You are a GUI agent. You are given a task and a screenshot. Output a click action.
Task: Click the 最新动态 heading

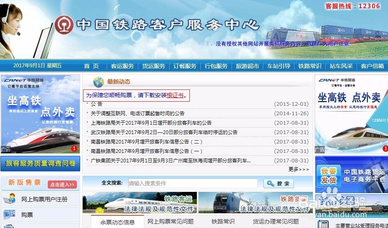[x=118, y=82]
